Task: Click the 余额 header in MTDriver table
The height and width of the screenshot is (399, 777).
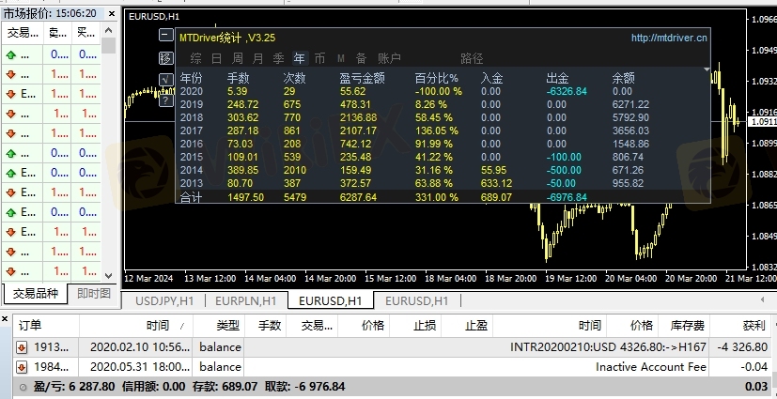Action: (623, 78)
